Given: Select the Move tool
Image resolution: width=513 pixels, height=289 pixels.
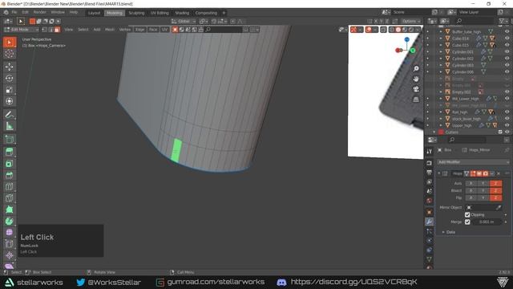Looking at the screenshot, I should pos(10,67).
